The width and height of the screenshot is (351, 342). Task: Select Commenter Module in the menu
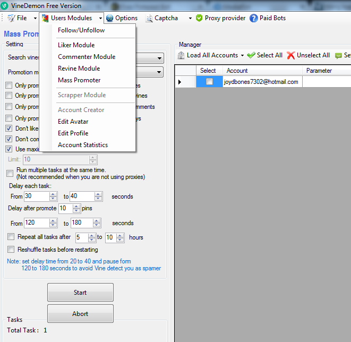click(87, 57)
